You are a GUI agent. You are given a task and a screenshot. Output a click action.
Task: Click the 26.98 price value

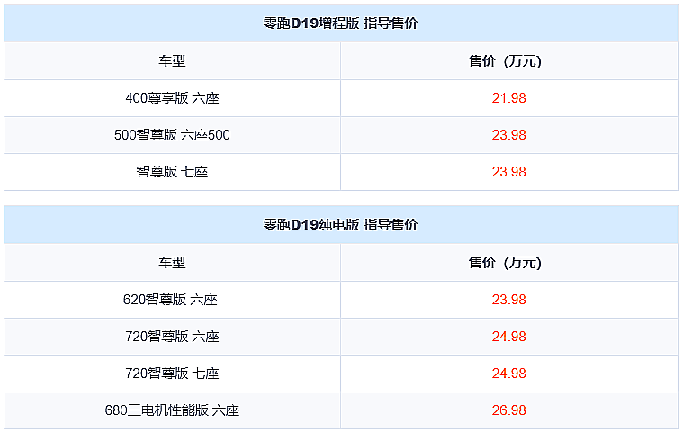pos(508,410)
